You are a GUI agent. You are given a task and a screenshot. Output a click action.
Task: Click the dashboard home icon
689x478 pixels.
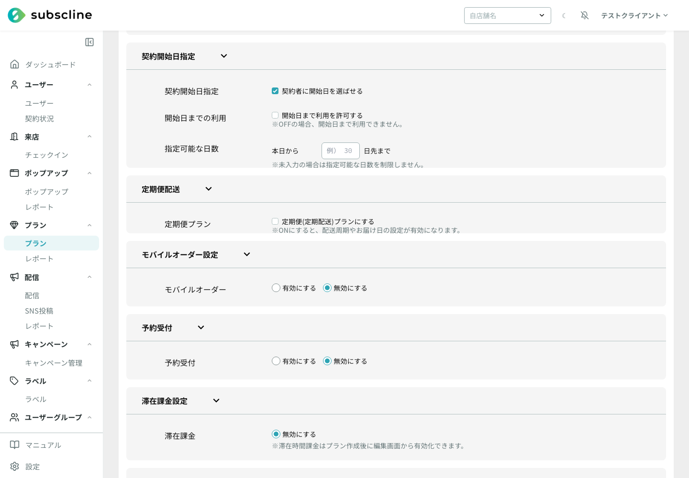coord(15,64)
